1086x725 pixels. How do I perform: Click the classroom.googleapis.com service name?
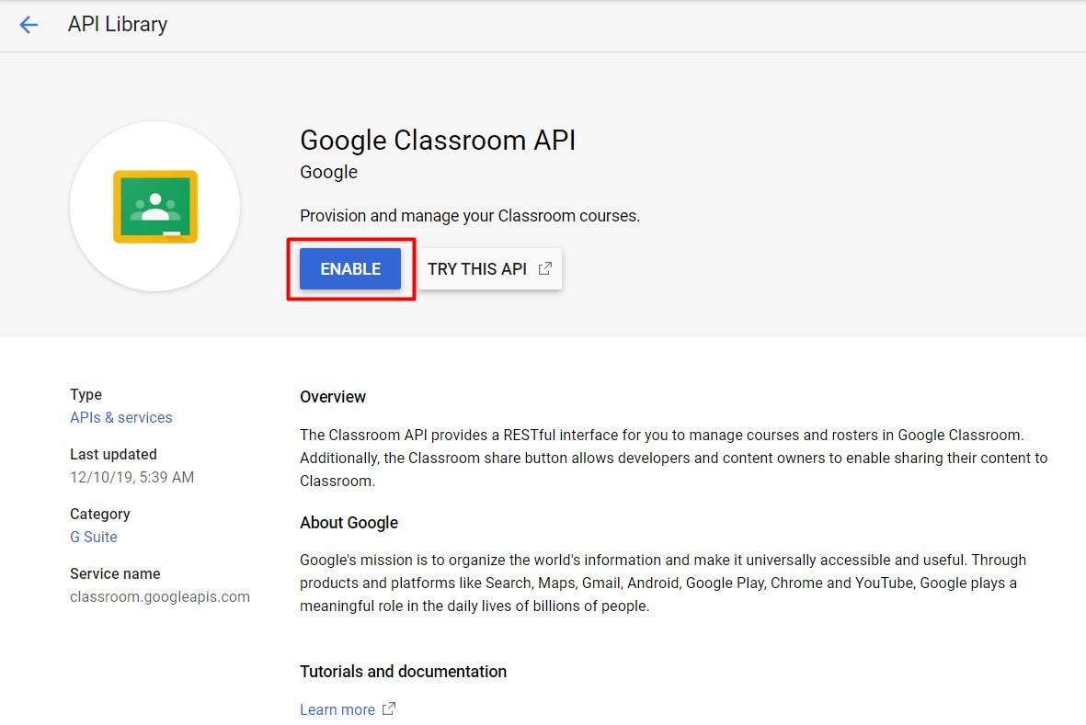point(159,596)
